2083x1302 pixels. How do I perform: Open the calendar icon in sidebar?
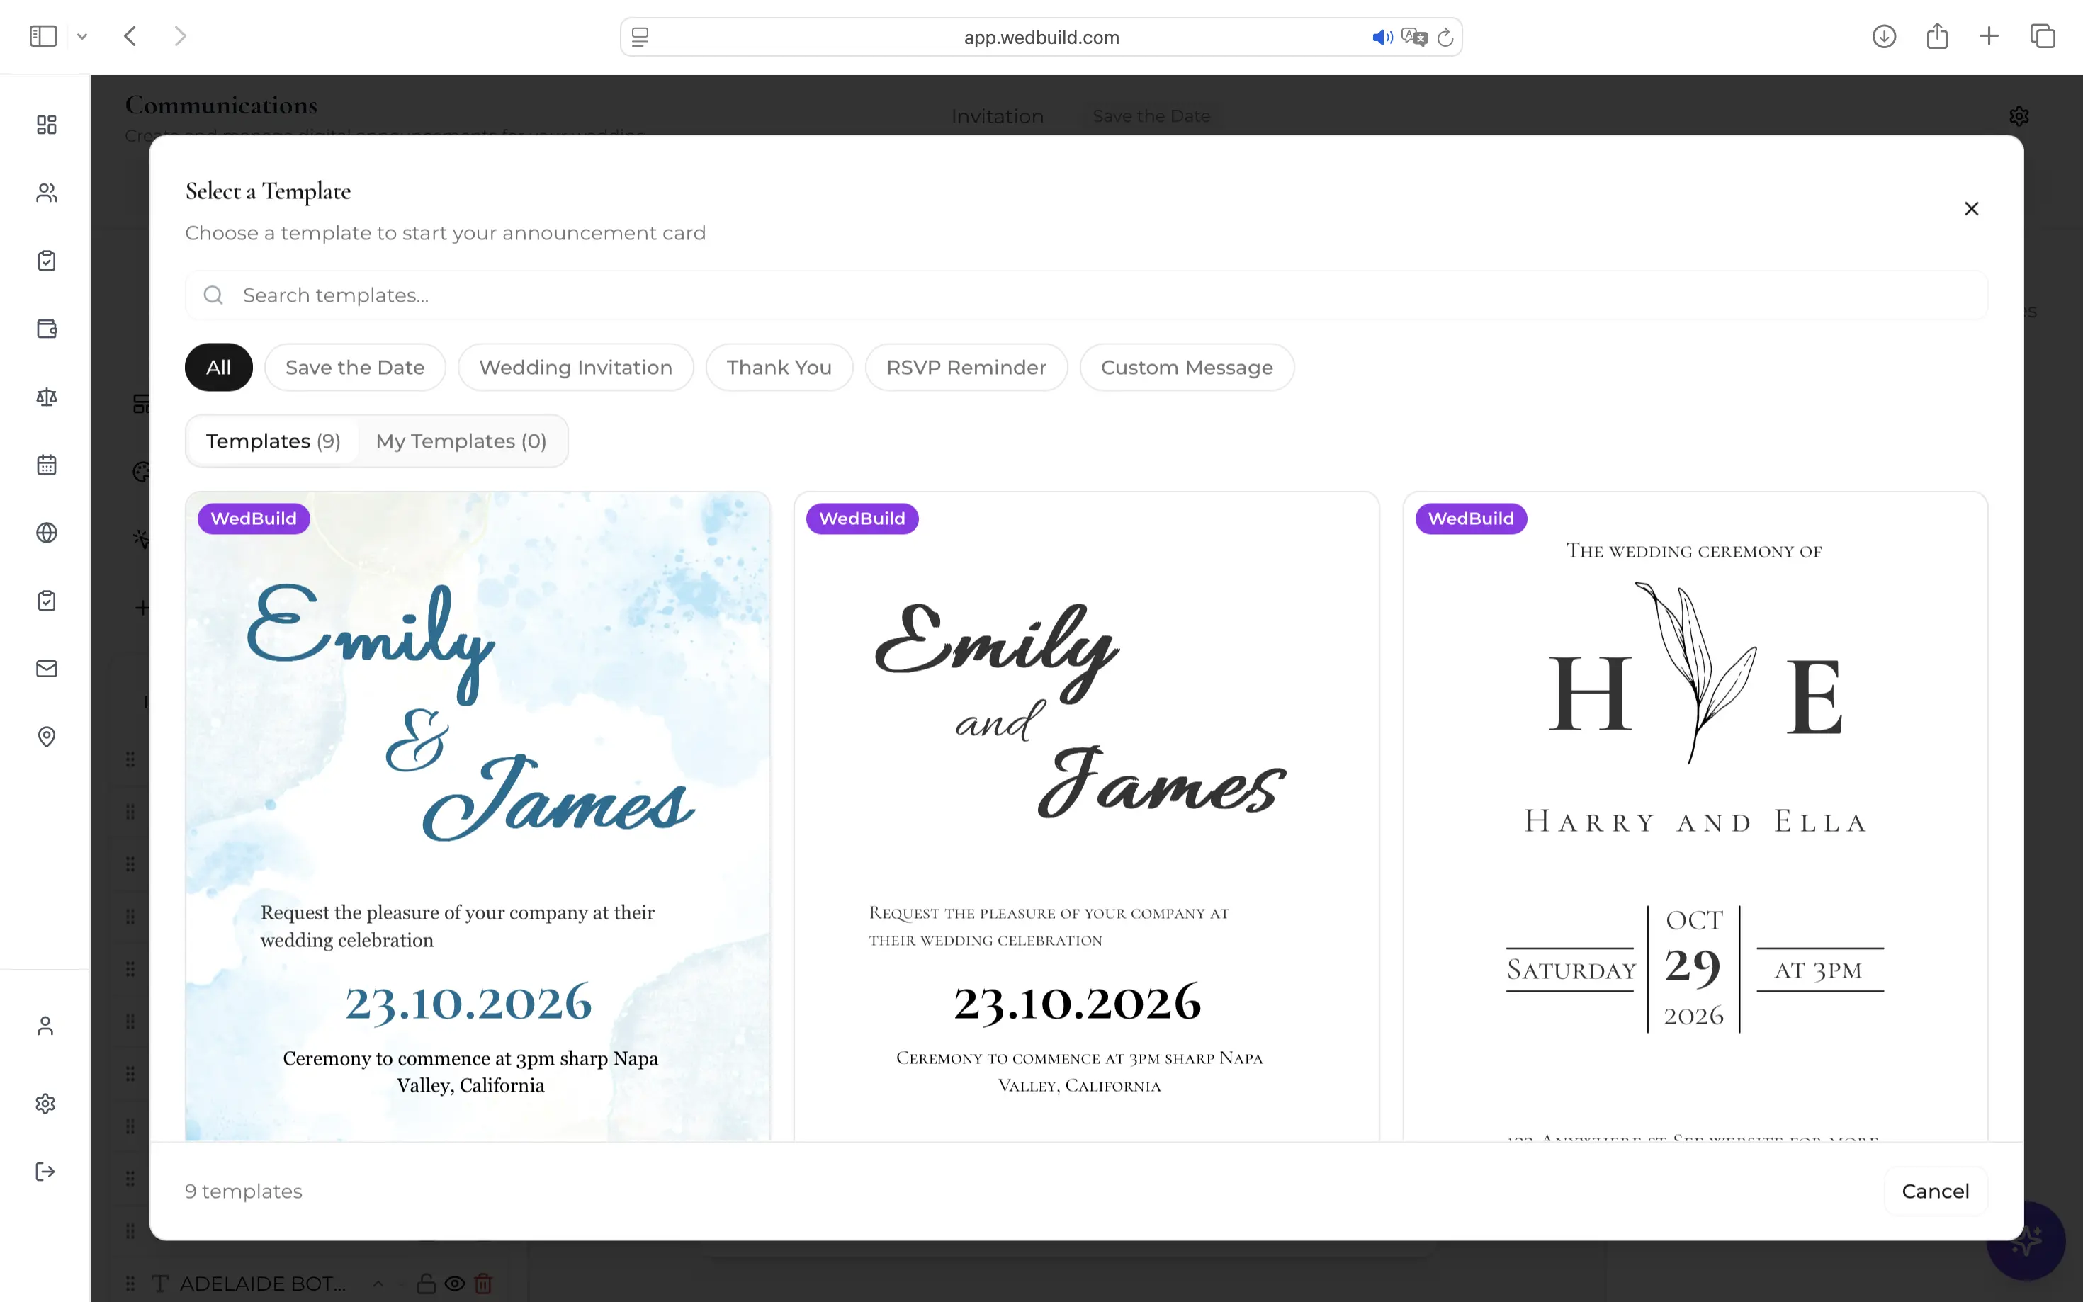[47, 465]
